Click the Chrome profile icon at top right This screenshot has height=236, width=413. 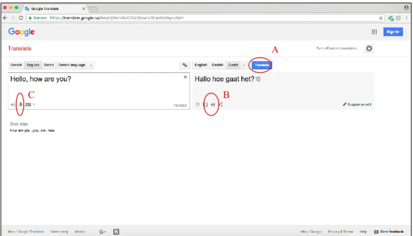406,8
